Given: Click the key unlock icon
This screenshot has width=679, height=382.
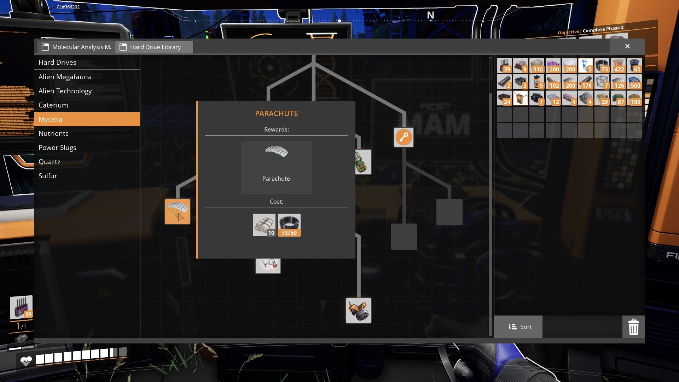Looking at the screenshot, I should (x=403, y=137).
